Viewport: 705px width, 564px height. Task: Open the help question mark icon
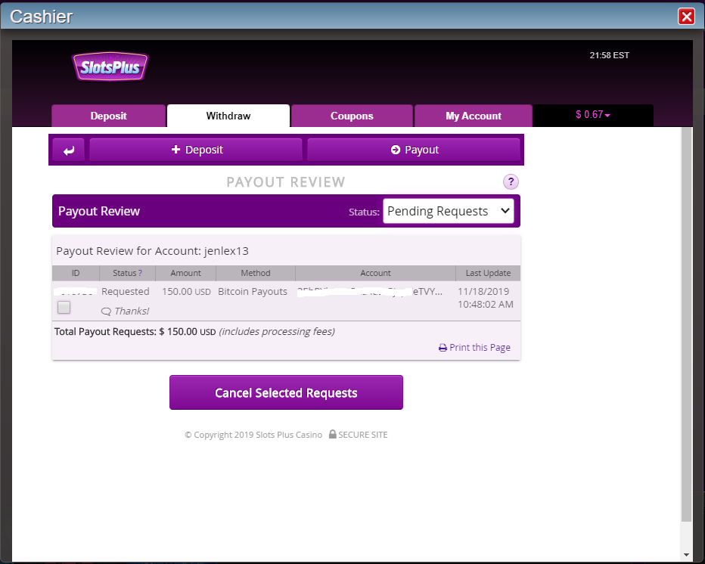pos(511,182)
